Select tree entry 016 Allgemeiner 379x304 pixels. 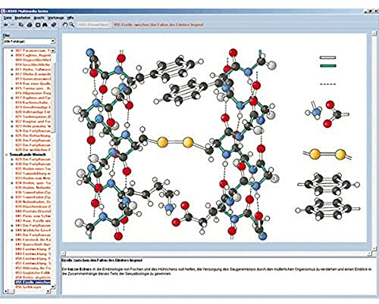[33, 93]
